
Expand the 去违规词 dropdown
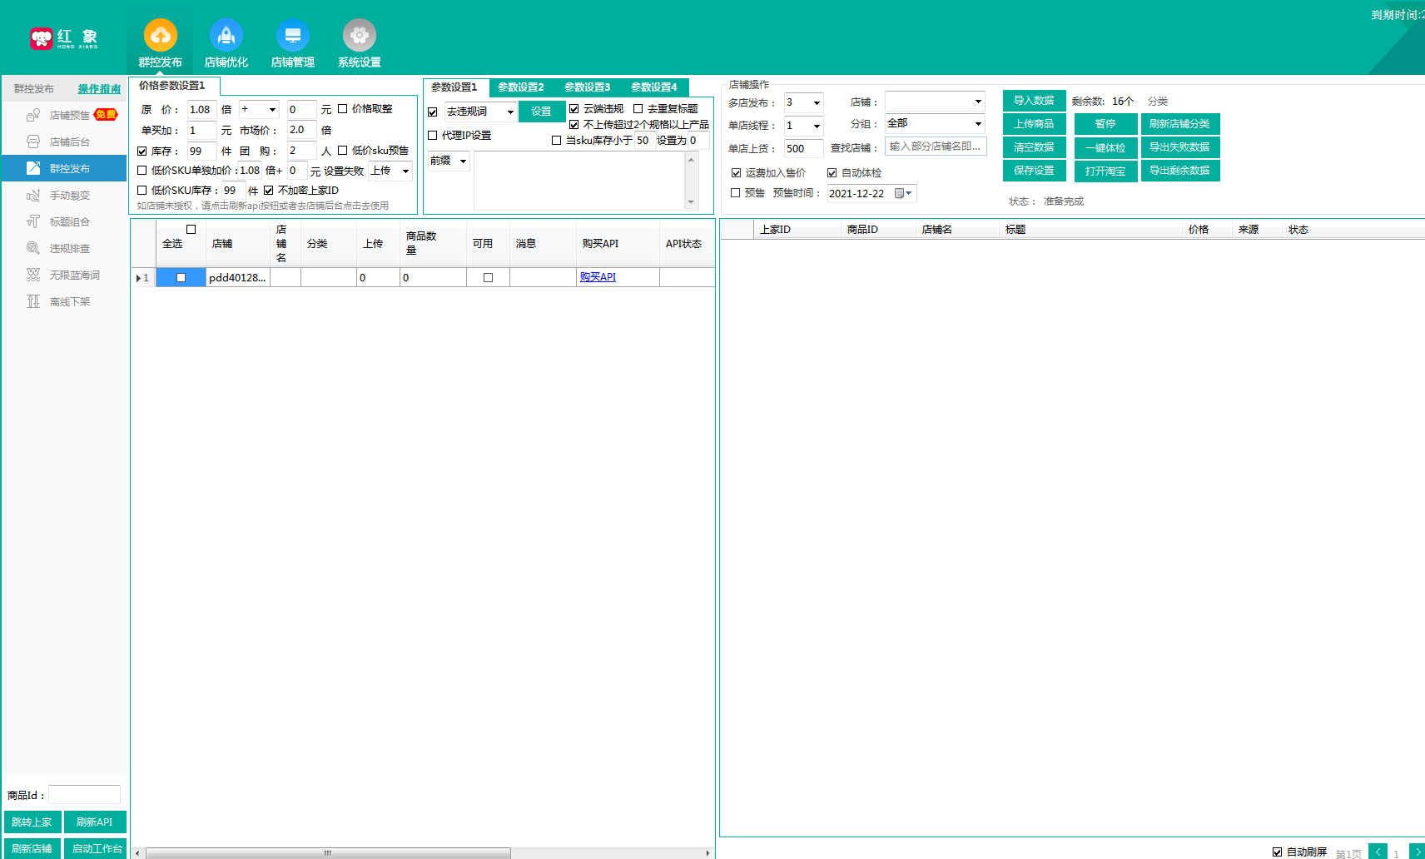pos(510,112)
